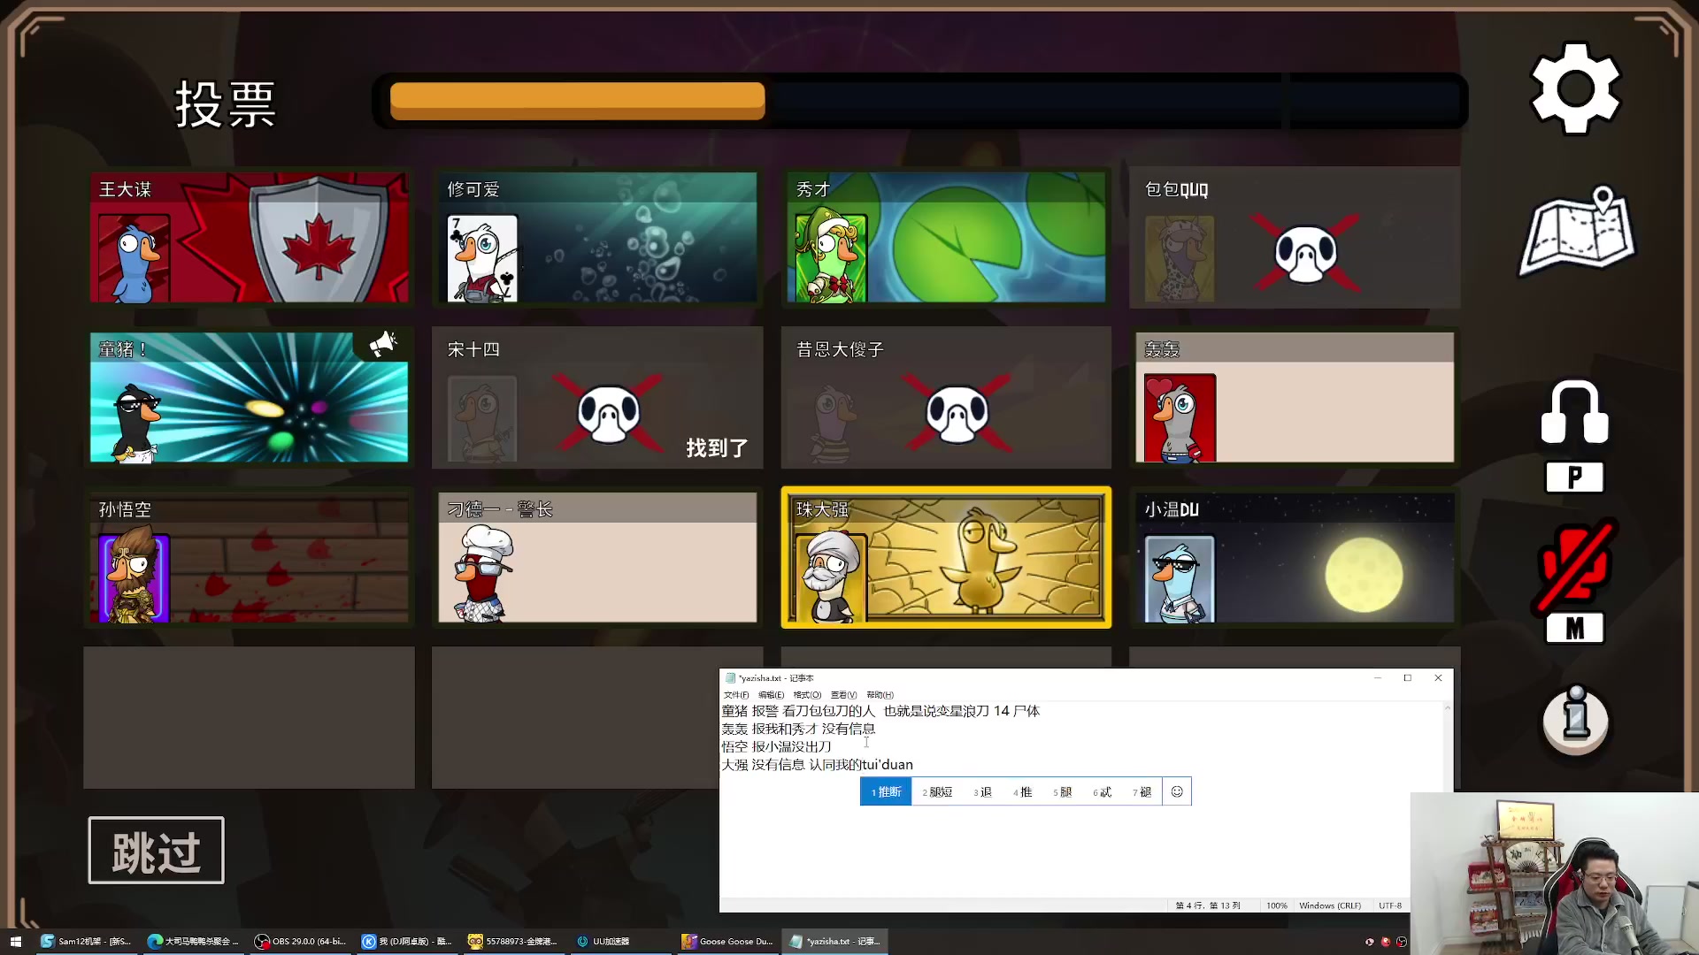The image size is (1699, 955).
Task: Toggle the crossed-out red microphone mute icon
Action: [1575, 566]
